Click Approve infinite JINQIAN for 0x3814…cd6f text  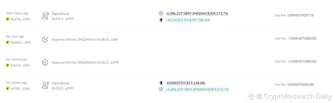tap(85, 39)
